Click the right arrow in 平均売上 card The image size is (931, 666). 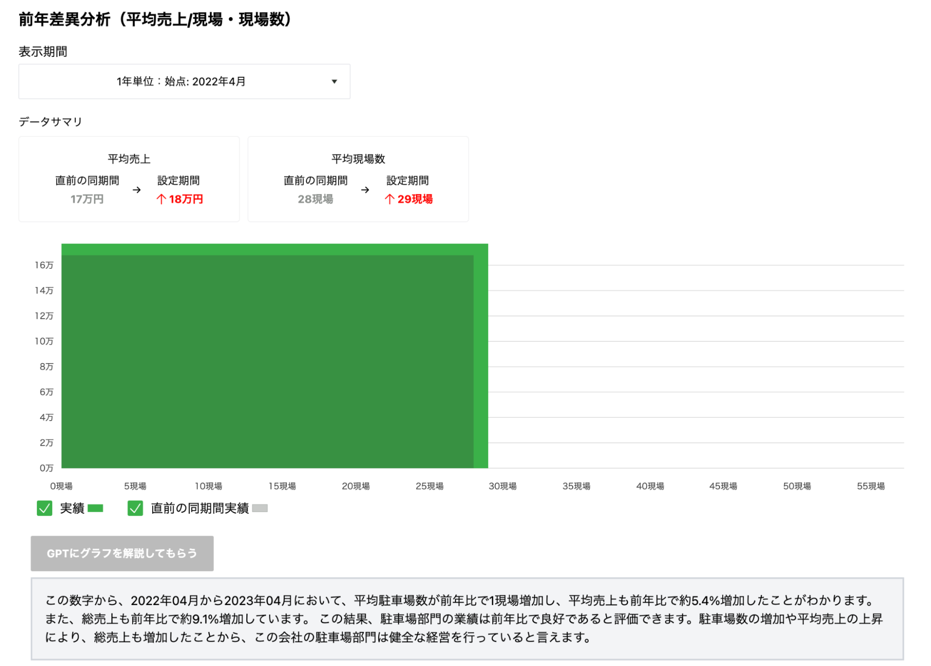click(136, 190)
